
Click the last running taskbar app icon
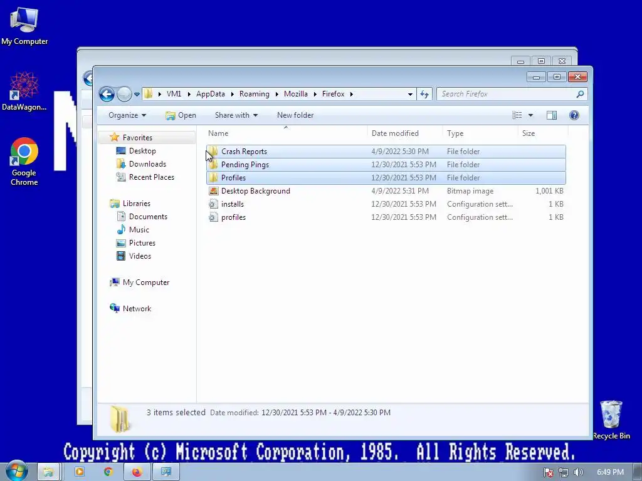(x=166, y=472)
